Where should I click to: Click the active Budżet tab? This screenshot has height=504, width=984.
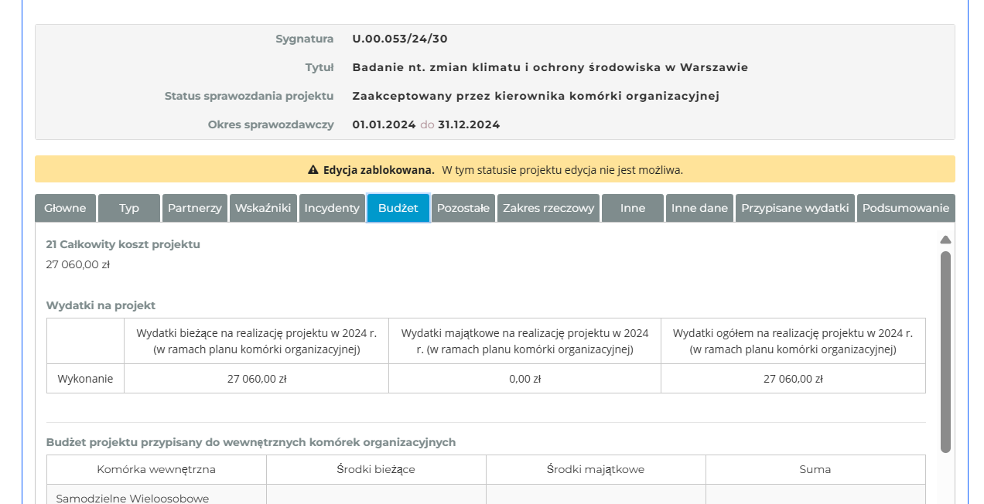[398, 208]
